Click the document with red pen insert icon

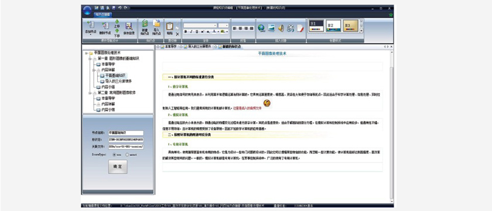click(300, 28)
